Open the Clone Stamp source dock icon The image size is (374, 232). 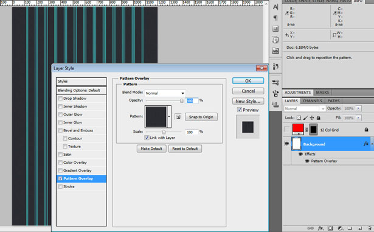click(275, 104)
